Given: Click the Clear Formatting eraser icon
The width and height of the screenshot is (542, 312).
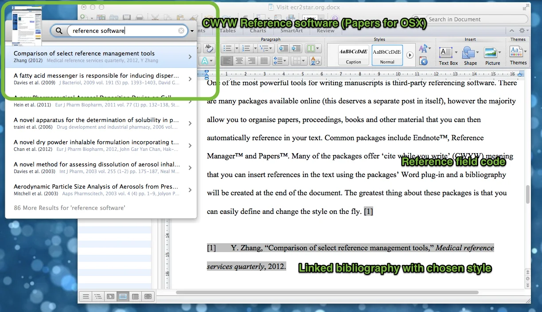Looking at the screenshot, I should coord(209,48).
